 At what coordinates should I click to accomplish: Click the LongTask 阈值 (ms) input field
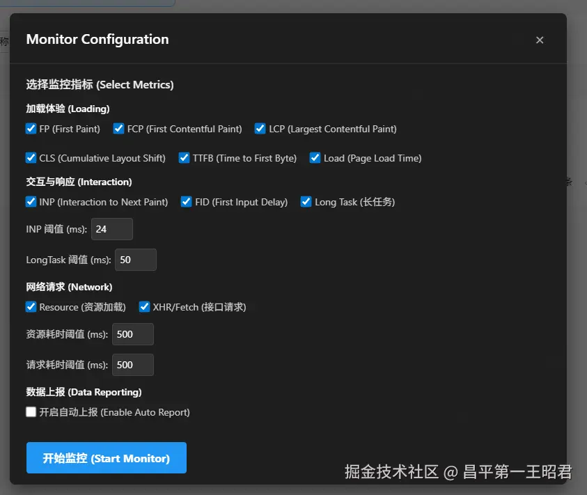(136, 260)
